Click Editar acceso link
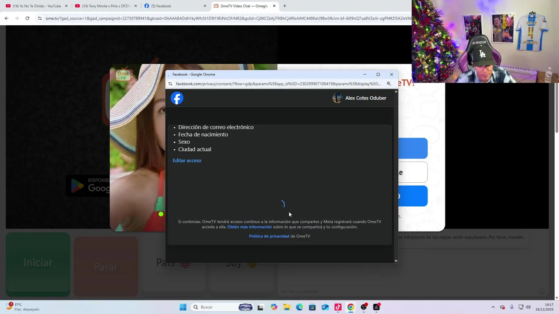This screenshot has width=559, height=314. click(187, 160)
